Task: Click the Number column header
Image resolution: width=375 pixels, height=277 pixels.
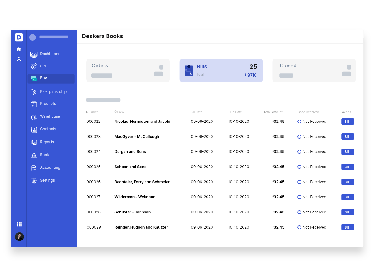Action: coord(92,112)
